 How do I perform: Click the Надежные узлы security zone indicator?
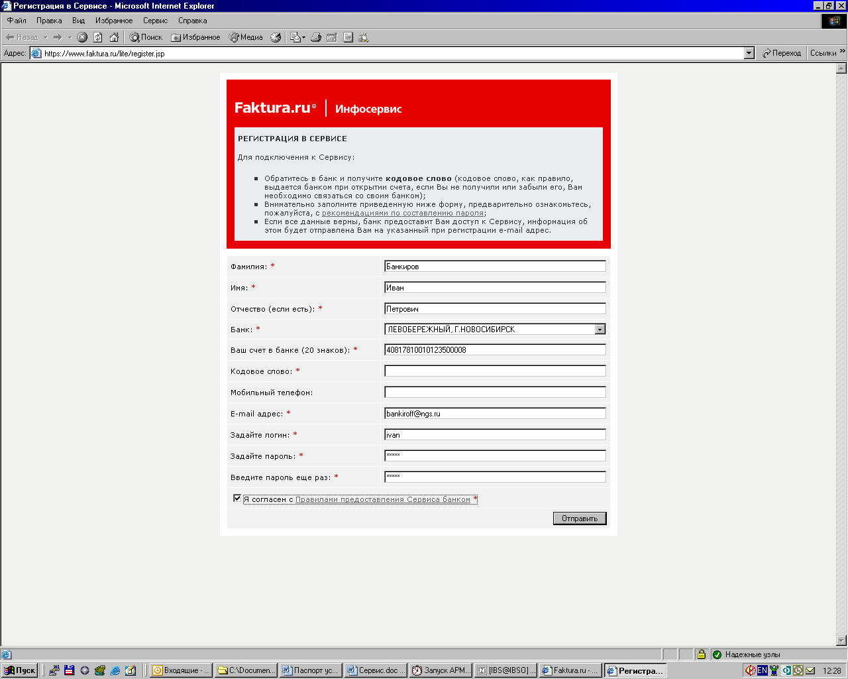(x=746, y=654)
